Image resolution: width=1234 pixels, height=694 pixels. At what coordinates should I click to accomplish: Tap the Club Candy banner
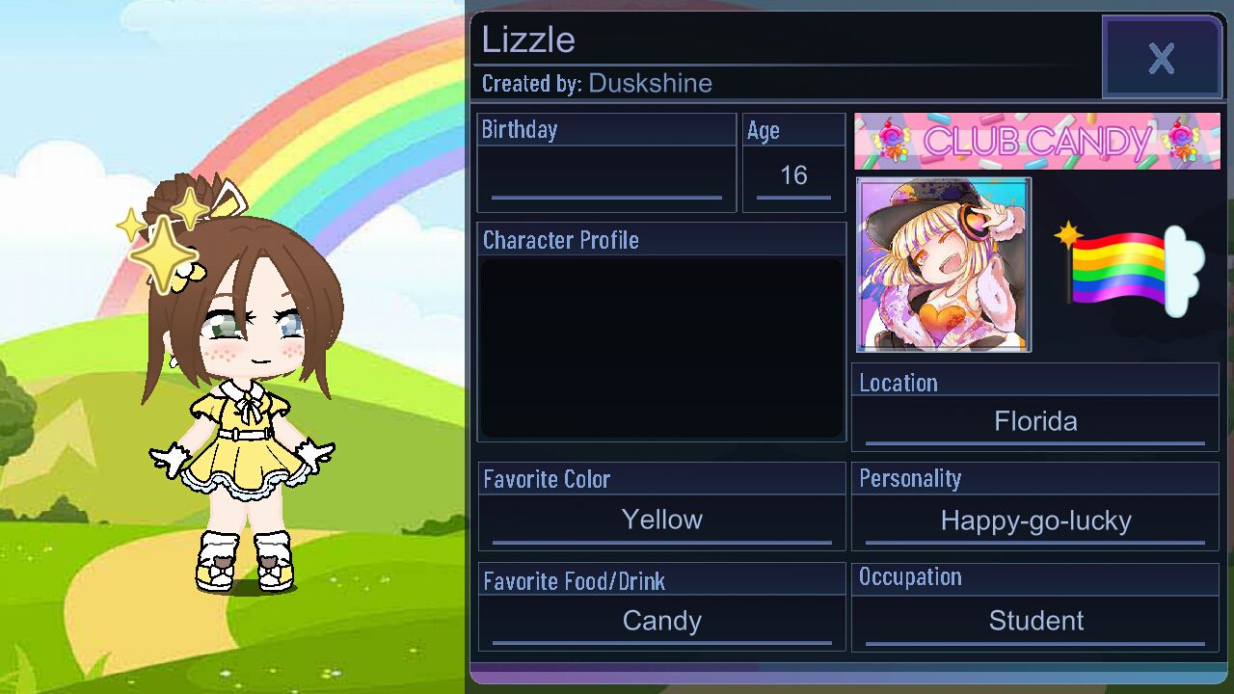click(1037, 141)
